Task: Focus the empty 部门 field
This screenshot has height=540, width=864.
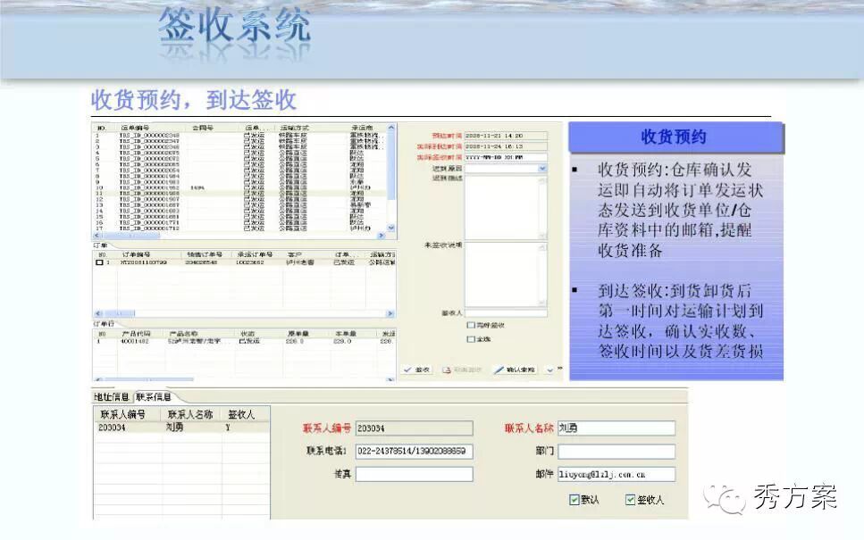Action: tap(616, 452)
